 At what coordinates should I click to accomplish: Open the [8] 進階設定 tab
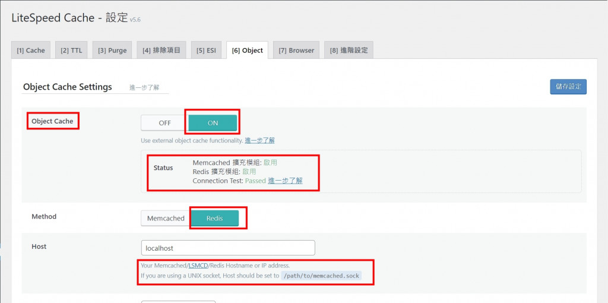pos(349,50)
